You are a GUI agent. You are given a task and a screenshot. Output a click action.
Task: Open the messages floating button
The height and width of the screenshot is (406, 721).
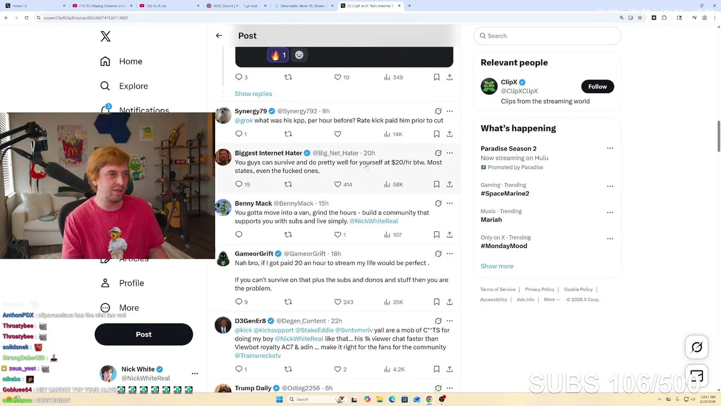click(697, 377)
